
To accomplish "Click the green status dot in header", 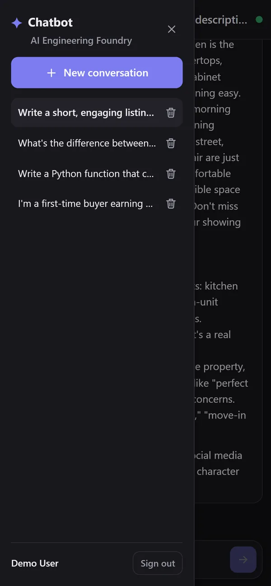I will [259, 19].
